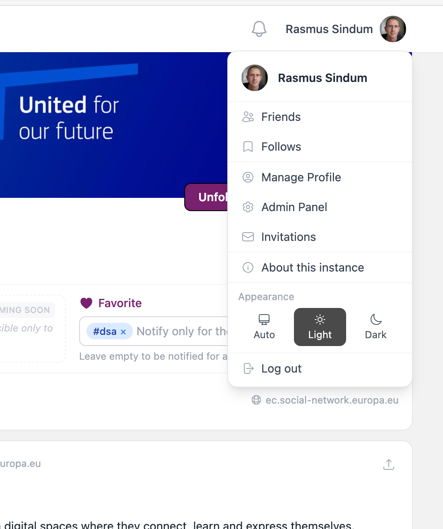
Task: Click the globe icon beside ec.social-network.europa.eu
Action: pyautogui.click(x=256, y=400)
